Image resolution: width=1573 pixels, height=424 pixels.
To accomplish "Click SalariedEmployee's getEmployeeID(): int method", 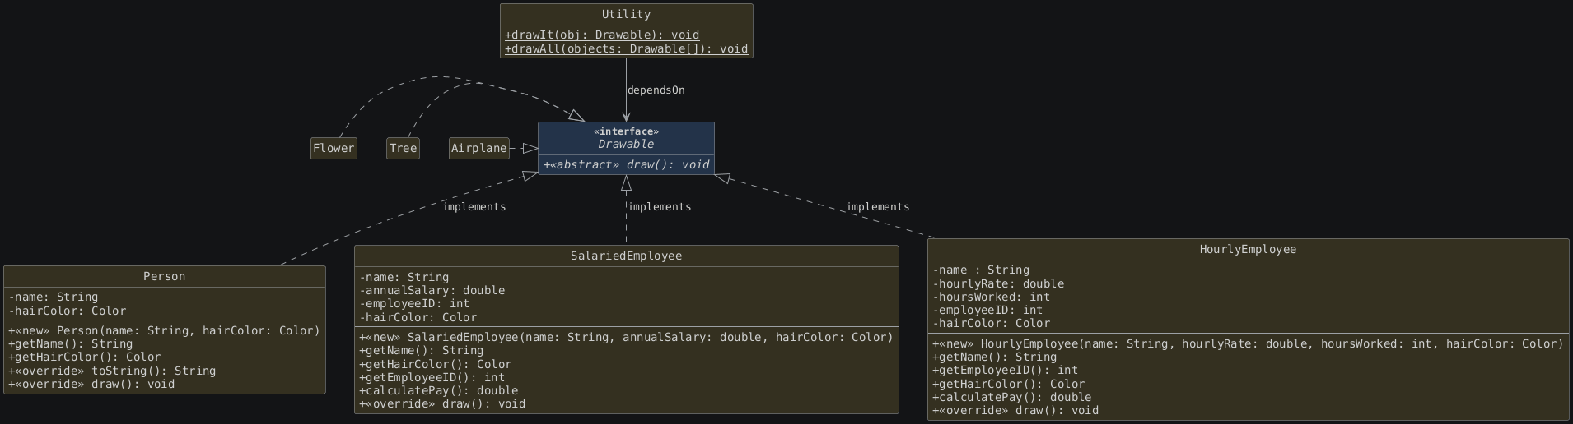I will pos(432,377).
